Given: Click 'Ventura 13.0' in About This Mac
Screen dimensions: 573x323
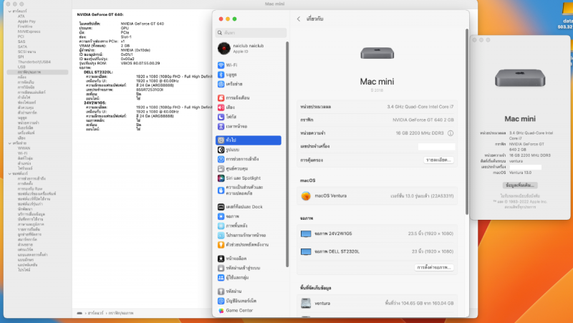Looking at the screenshot, I should pyautogui.click(x=521, y=173).
